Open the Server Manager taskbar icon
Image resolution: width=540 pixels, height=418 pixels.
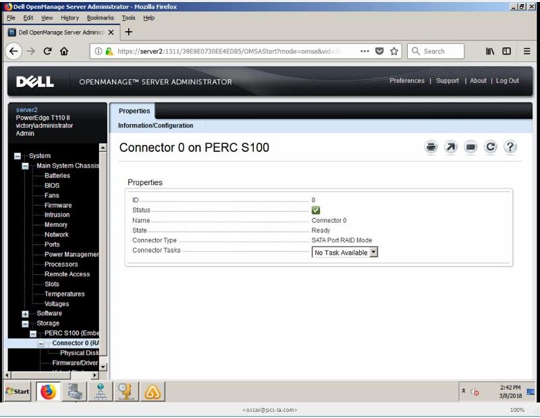point(74,392)
